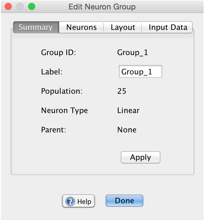
Task: Click the Label text field
Action: [140, 72]
